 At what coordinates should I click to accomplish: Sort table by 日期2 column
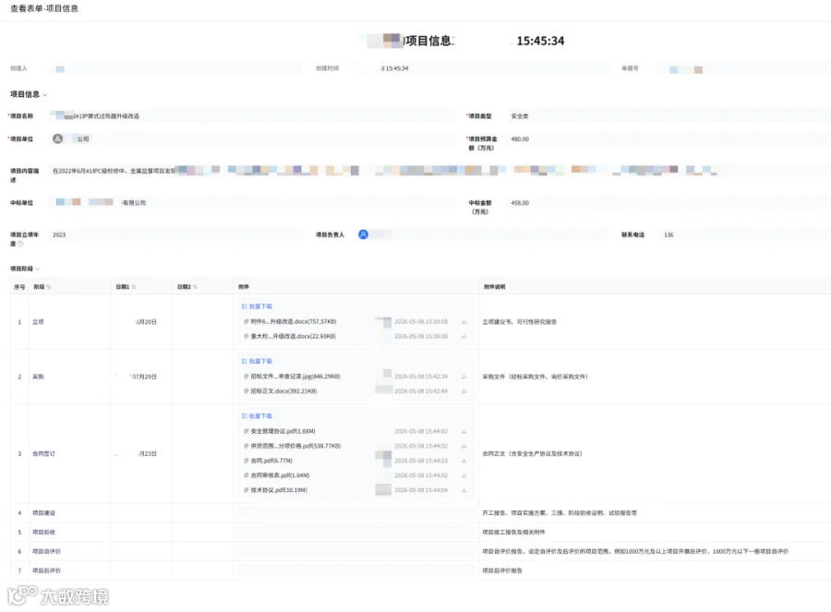(x=195, y=287)
